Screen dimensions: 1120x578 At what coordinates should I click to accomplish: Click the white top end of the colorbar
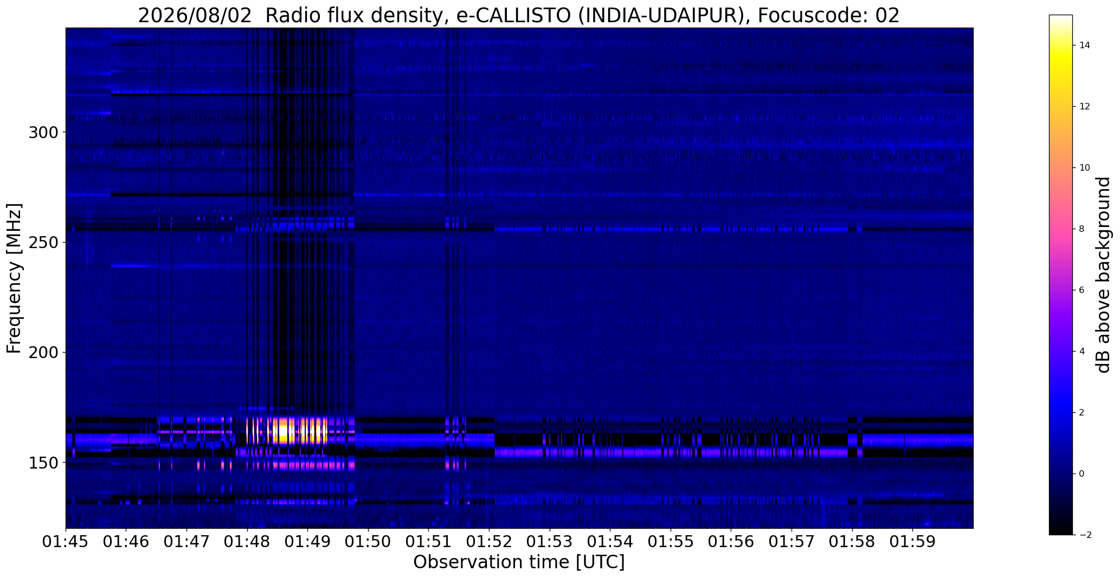(x=1060, y=18)
